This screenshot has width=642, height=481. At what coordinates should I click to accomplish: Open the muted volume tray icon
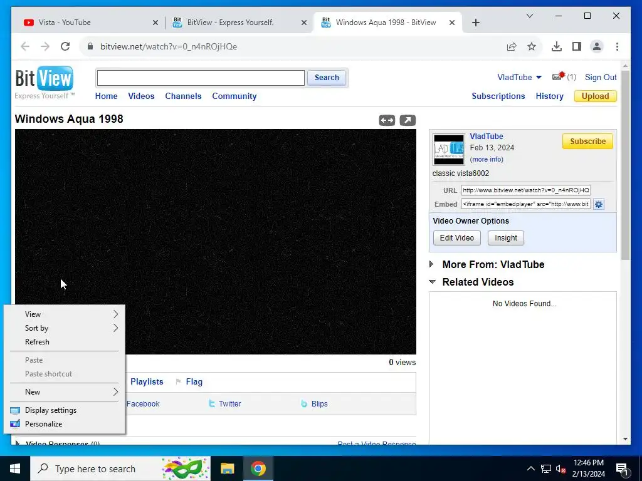(x=560, y=468)
